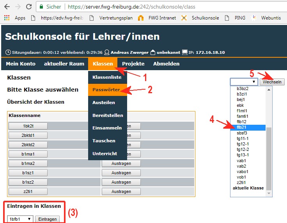Screen dimensions: 287x223
Task: Select Klassenliste in the submenu
Action: point(107,77)
